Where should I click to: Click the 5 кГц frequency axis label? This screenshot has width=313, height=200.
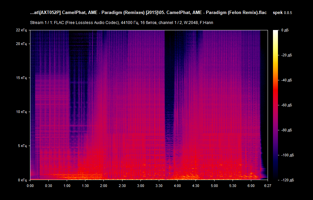point(22,146)
